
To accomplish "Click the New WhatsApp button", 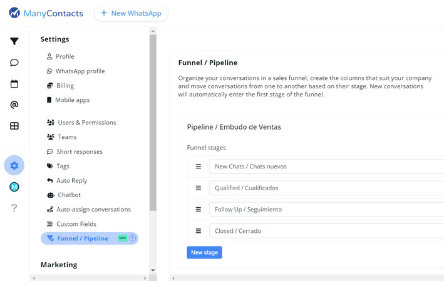I will [x=131, y=13].
